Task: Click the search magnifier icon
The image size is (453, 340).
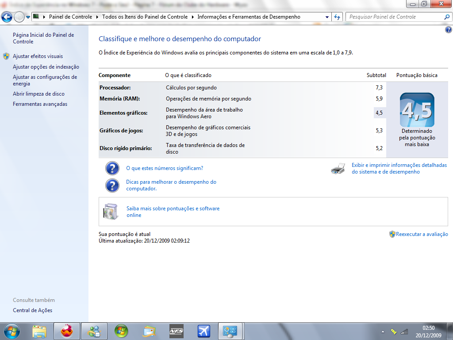Action: click(x=447, y=17)
